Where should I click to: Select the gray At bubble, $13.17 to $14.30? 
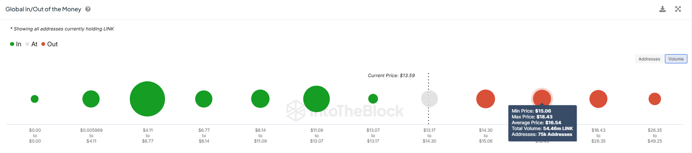(x=429, y=99)
